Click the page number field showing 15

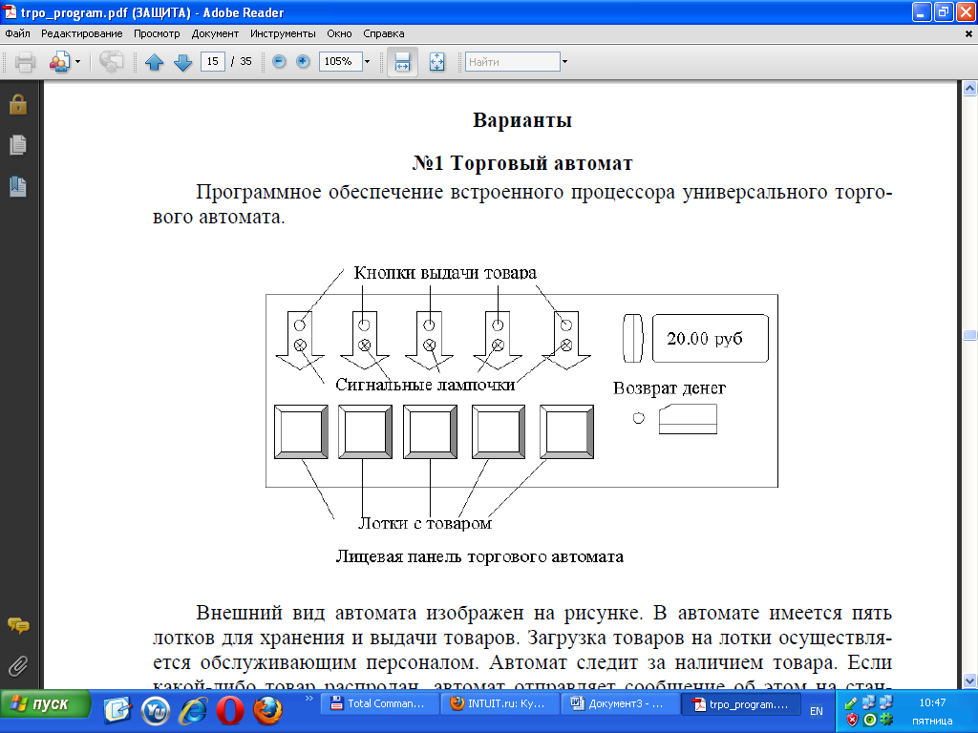tap(213, 61)
